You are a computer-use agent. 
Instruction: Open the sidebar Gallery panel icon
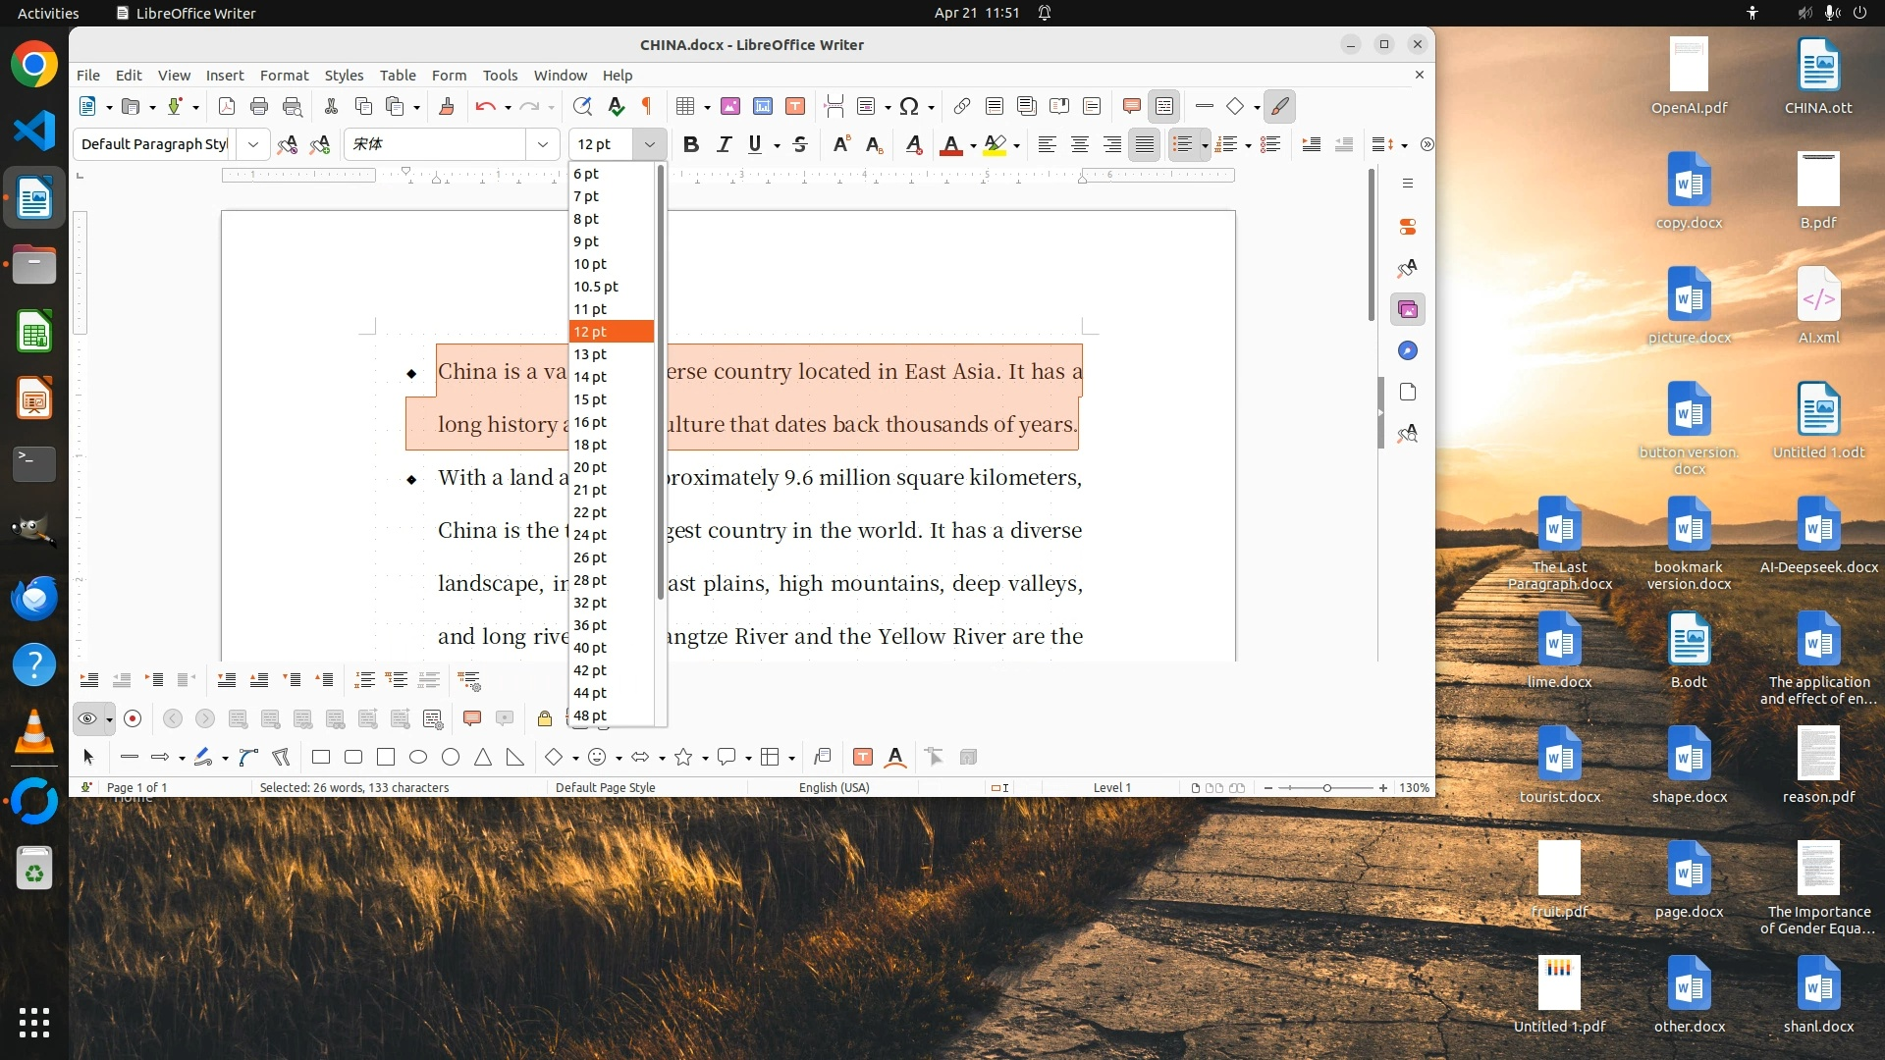click(x=1408, y=309)
